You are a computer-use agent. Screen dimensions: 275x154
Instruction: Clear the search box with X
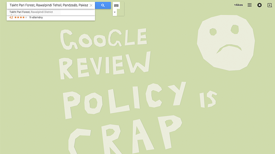[91, 5]
